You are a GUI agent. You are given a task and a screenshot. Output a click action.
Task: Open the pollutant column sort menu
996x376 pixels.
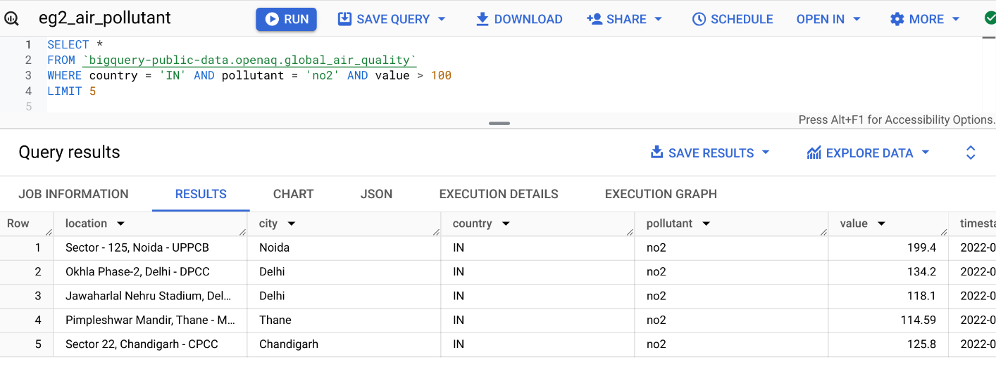[706, 223]
